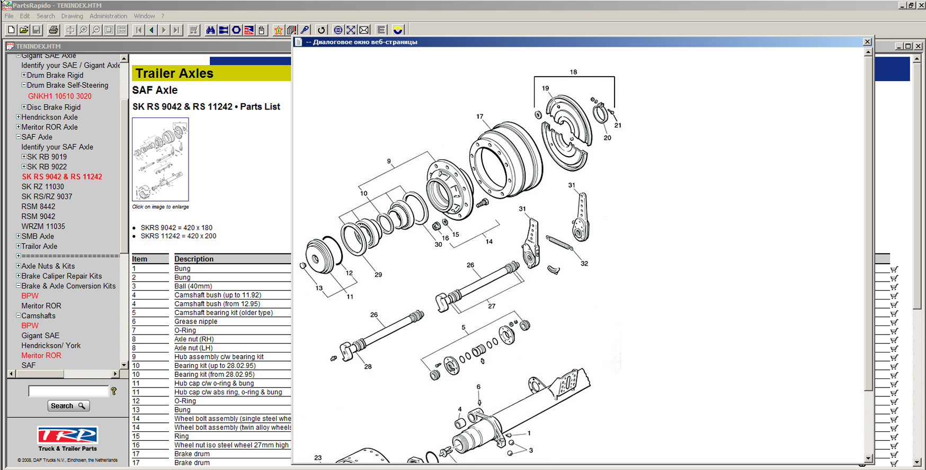
Task: Expand the Axle Nuts & Kits node
Action: (x=19, y=266)
